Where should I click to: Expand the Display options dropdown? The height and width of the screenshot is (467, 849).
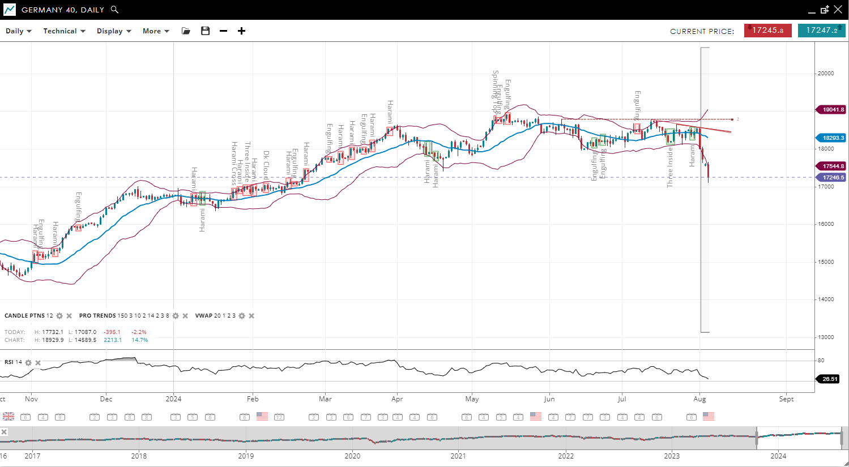pos(114,31)
